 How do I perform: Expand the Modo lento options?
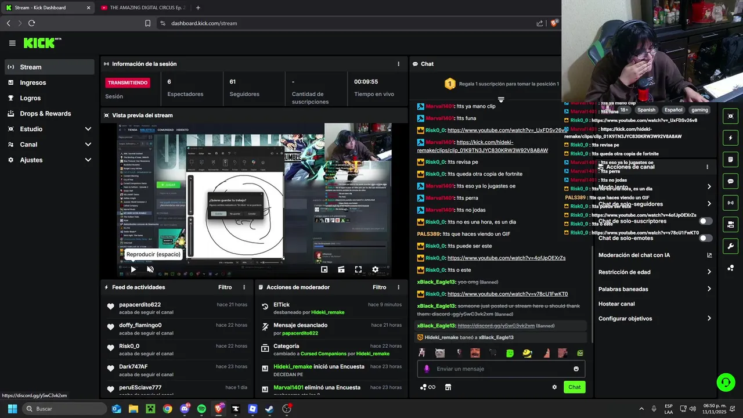tap(709, 187)
